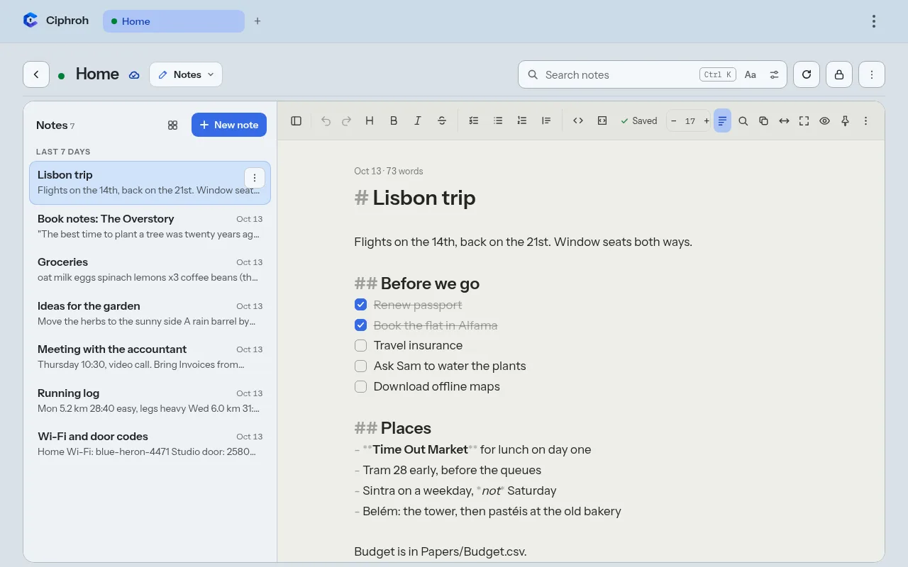Toggle editor width arrows icon
The height and width of the screenshot is (567, 908).
point(784,121)
